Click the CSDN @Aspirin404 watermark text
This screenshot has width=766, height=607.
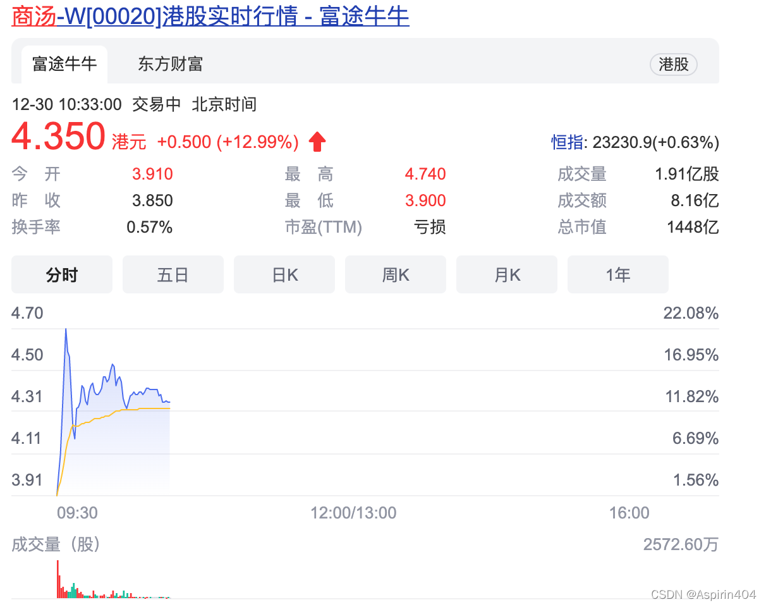click(x=703, y=594)
